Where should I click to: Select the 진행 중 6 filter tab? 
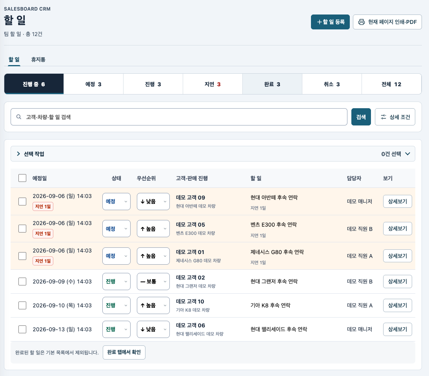(x=34, y=84)
